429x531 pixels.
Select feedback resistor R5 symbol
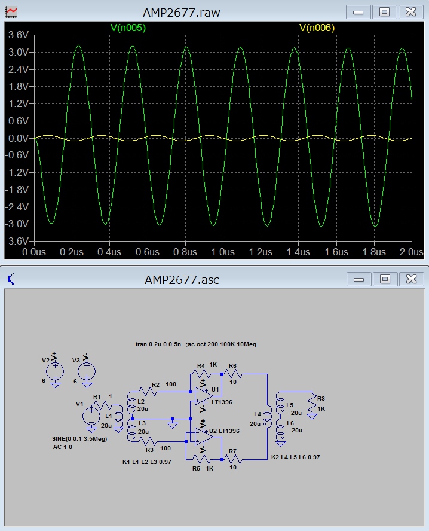tap(201, 459)
